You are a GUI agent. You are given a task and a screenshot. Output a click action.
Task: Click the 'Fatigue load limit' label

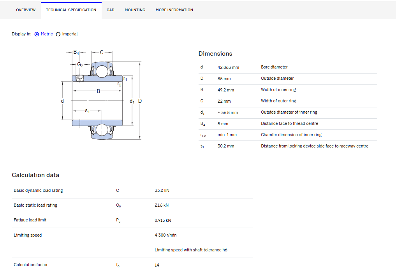(30, 220)
